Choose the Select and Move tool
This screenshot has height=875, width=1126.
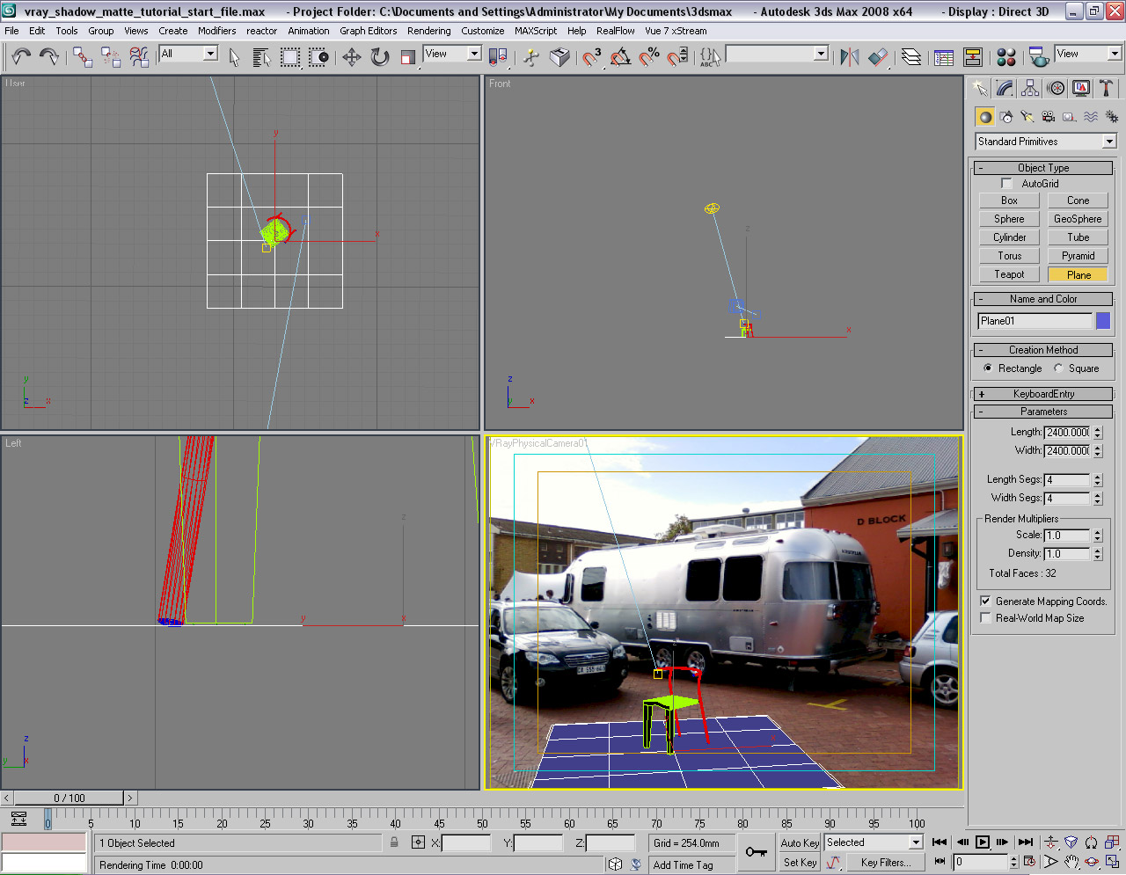click(352, 57)
